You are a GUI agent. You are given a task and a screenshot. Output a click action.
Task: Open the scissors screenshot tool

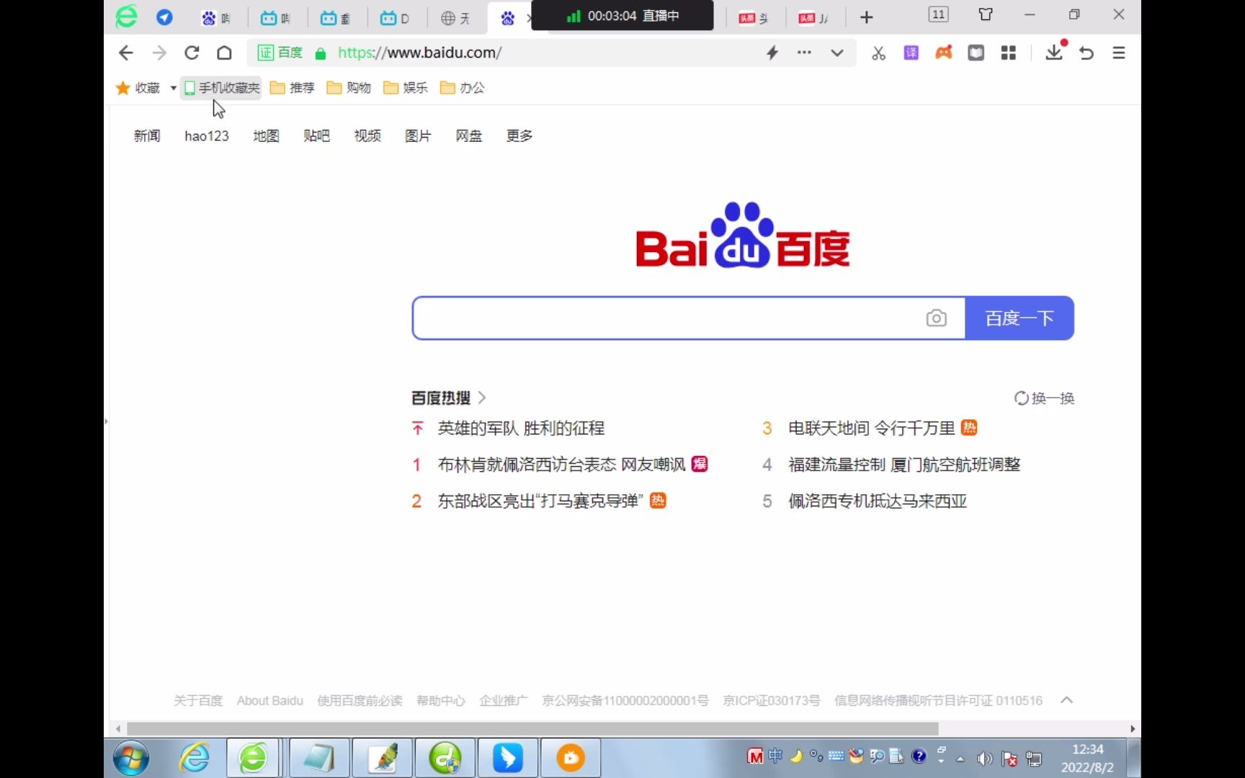tap(878, 53)
